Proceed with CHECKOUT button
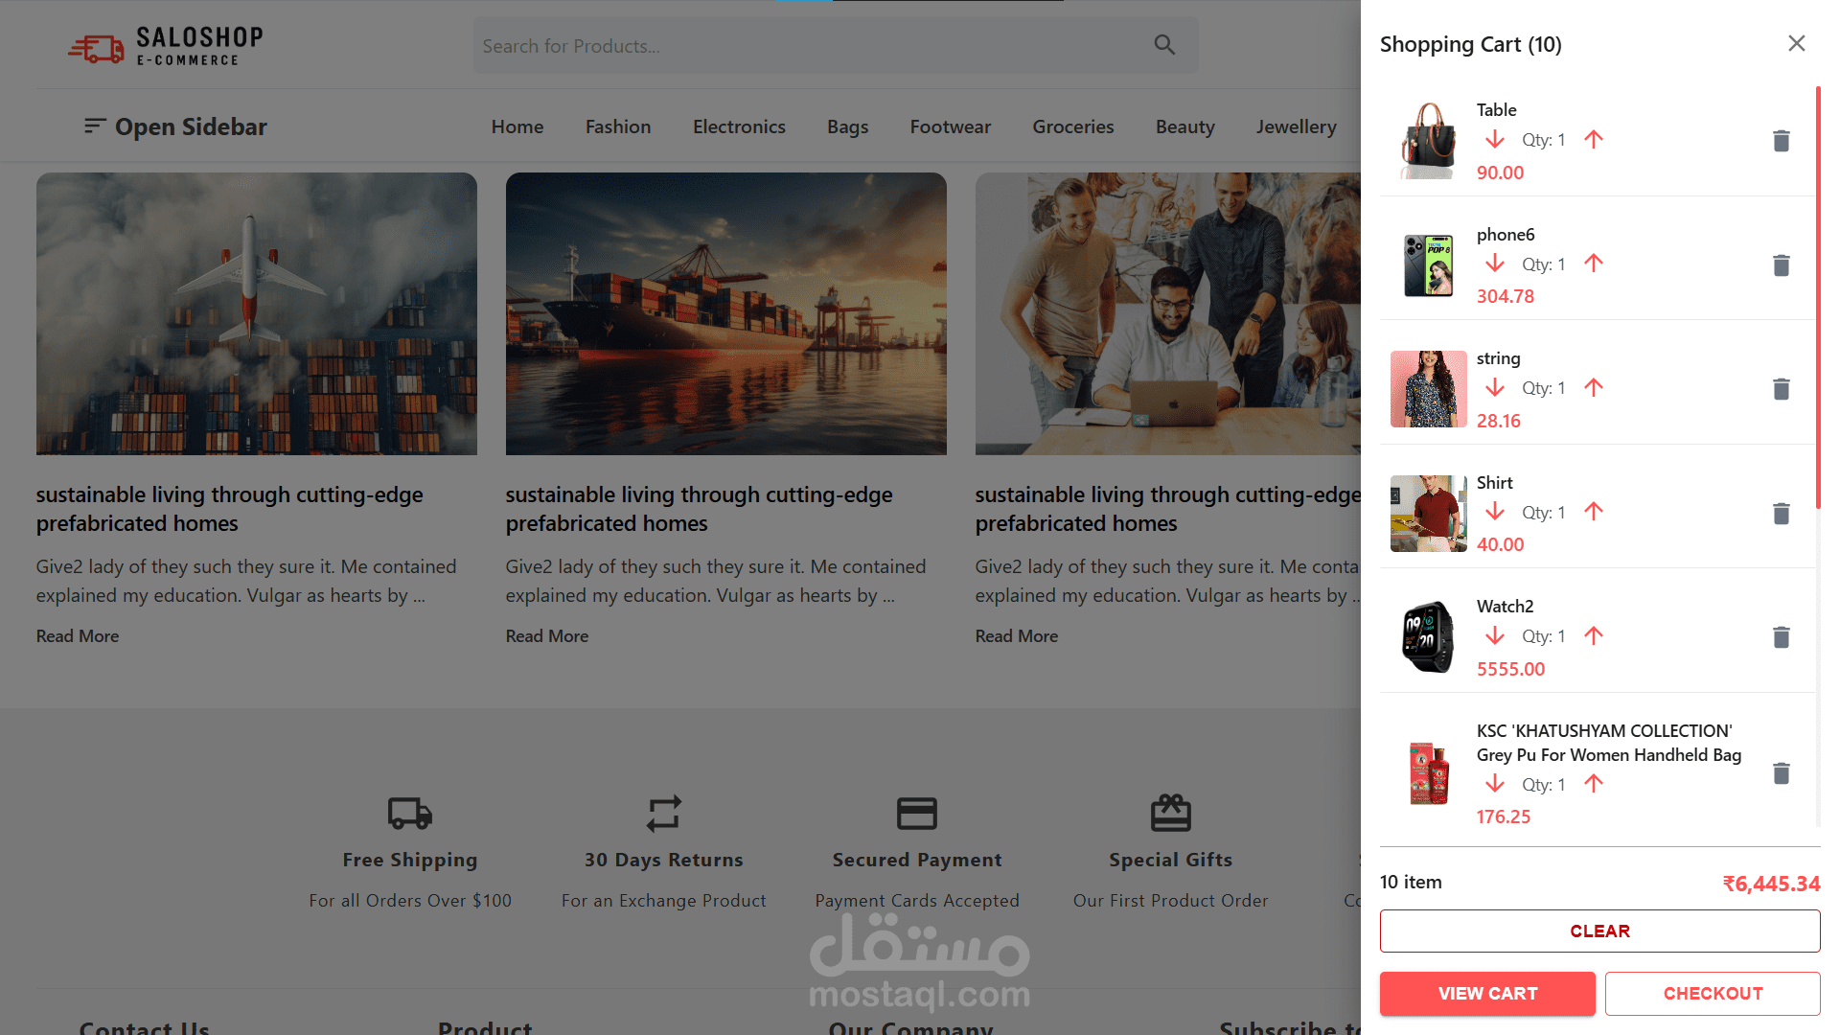This screenshot has height=1035, width=1840. [1713, 994]
